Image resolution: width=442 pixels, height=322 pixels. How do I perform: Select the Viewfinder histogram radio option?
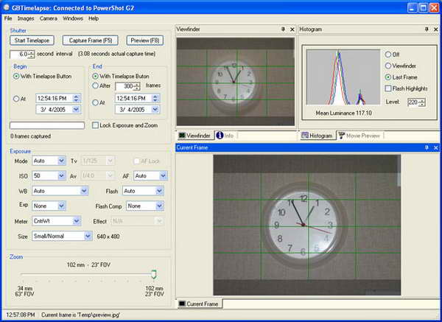388,66
